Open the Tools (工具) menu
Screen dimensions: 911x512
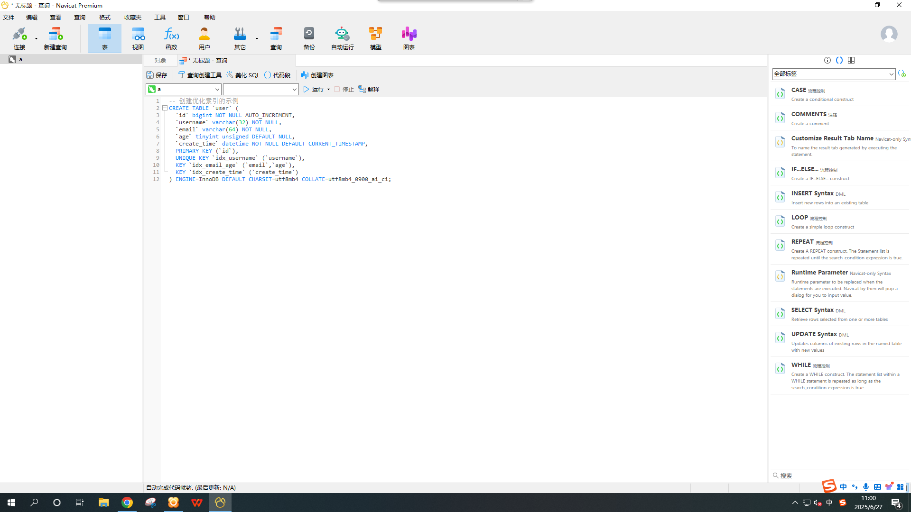(160, 17)
